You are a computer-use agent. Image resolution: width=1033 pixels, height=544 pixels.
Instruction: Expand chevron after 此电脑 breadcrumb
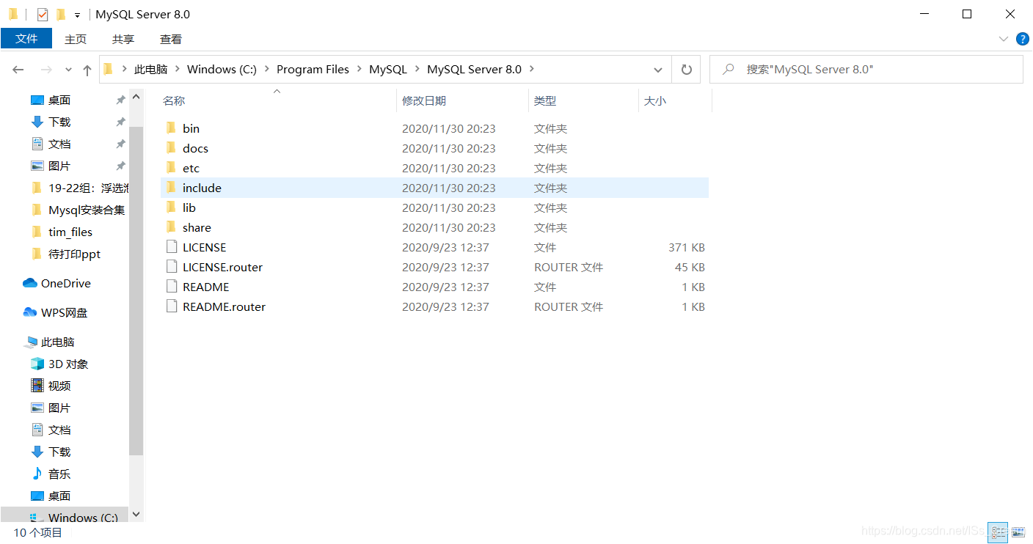178,70
